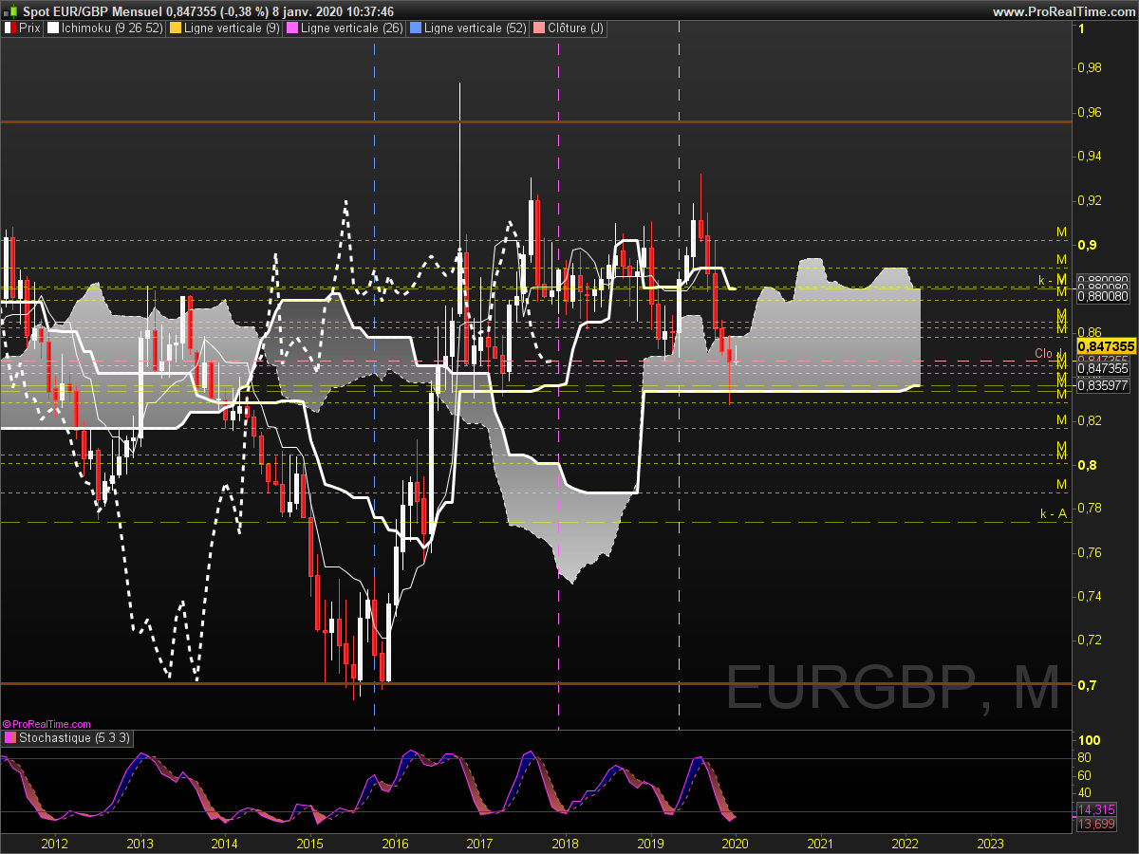
Task: Click the 0,98 value on price axis
Action: point(1090,68)
